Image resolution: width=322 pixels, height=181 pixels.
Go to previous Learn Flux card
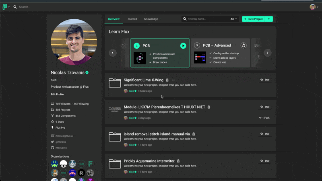click(x=113, y=53)
